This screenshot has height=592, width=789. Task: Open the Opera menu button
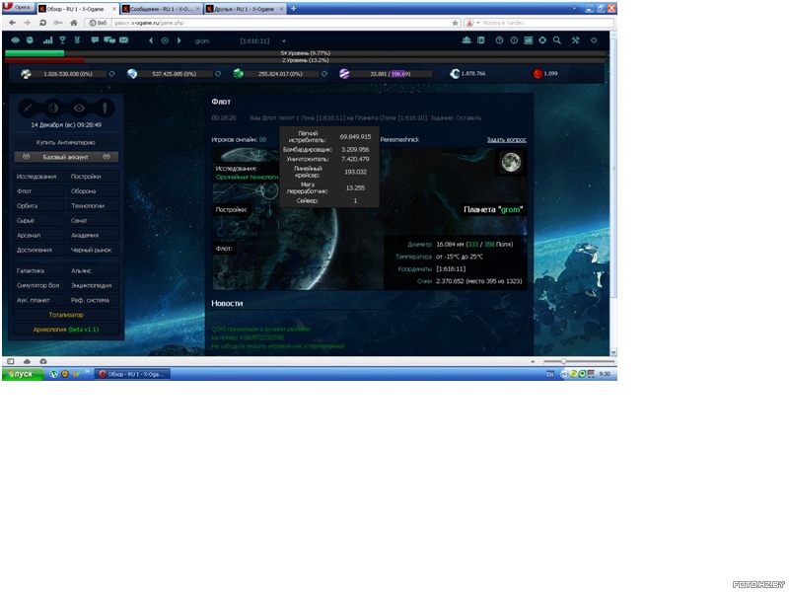[18, 8]
